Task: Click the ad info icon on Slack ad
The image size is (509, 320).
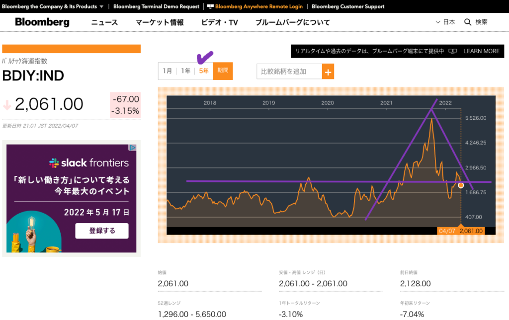Action: point(132,148)
